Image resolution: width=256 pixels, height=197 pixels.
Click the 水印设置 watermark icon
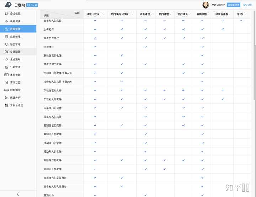pos(6,75)
